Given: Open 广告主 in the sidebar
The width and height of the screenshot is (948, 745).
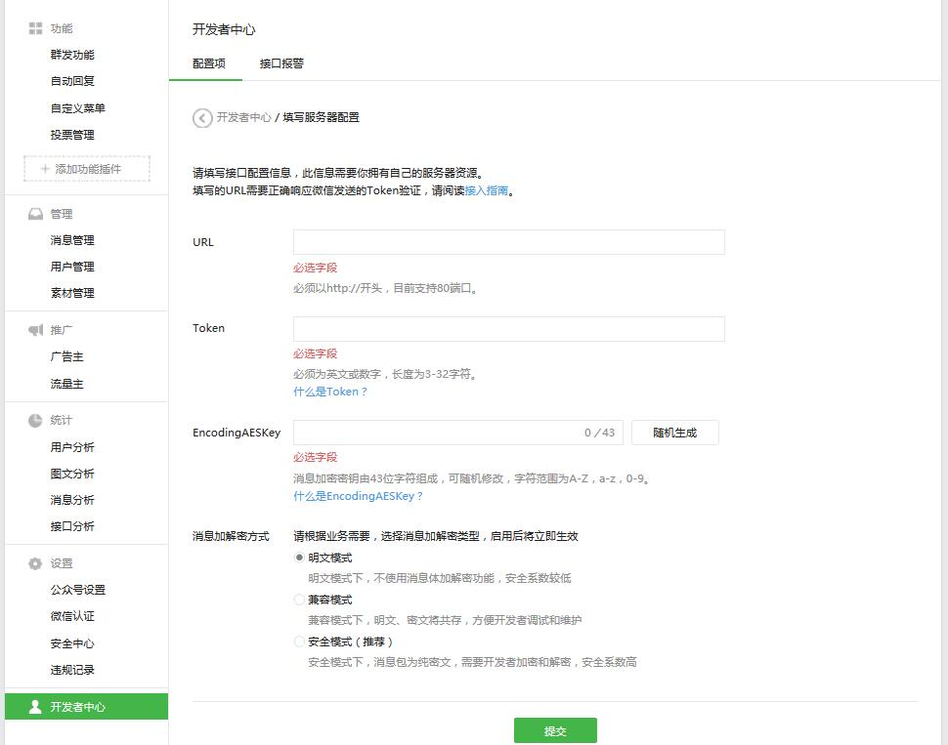Looking at the screenshot, I should pos(67,356).
